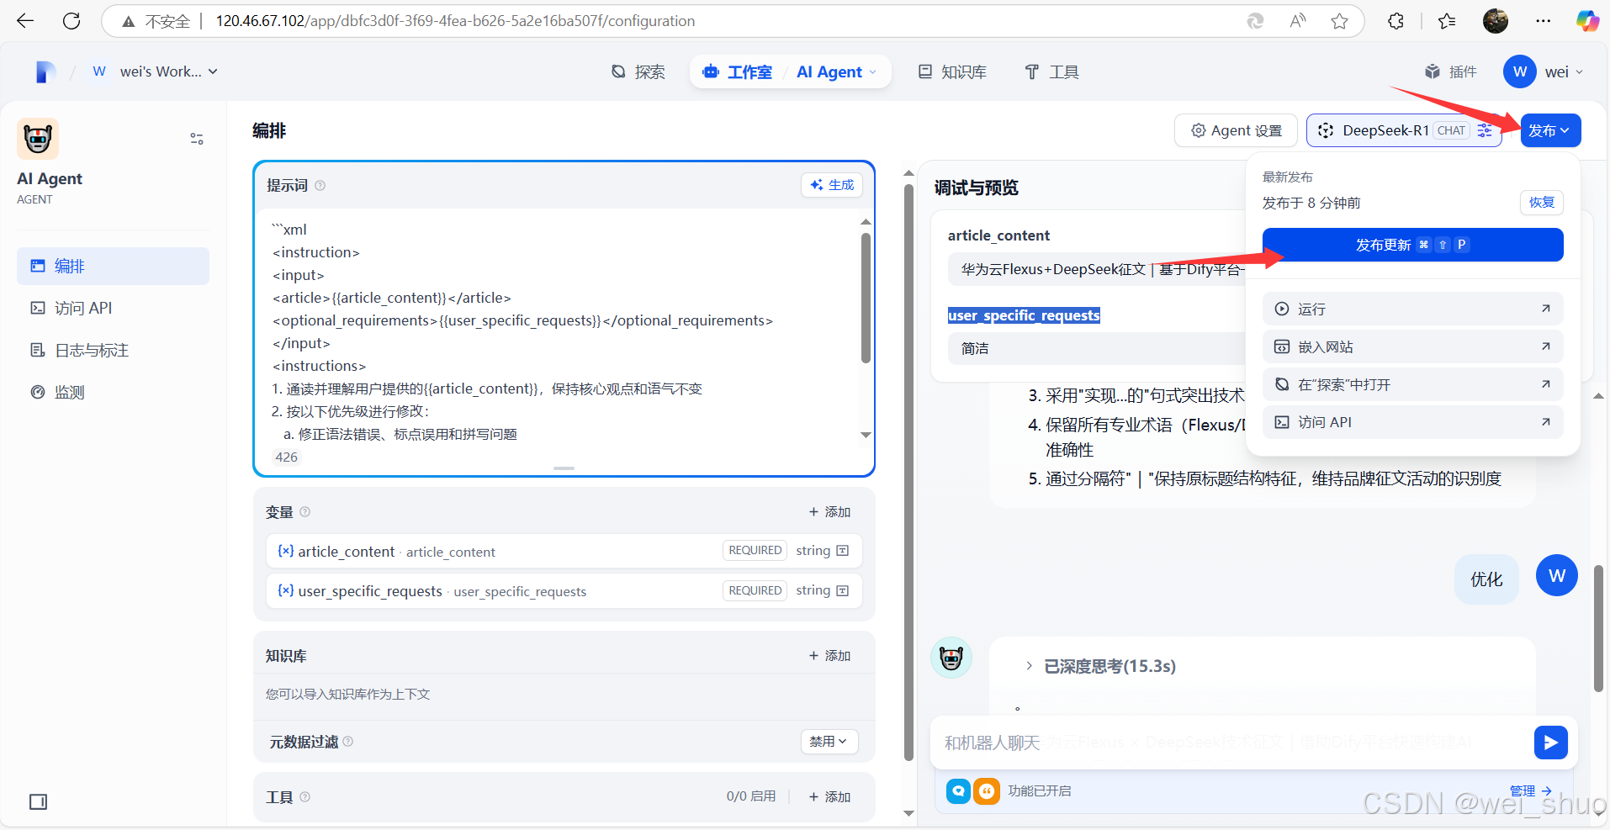Open the browser profile avatar
Image resolution: width=1610 pixels, height=830 pixels.
(1496, 21)
